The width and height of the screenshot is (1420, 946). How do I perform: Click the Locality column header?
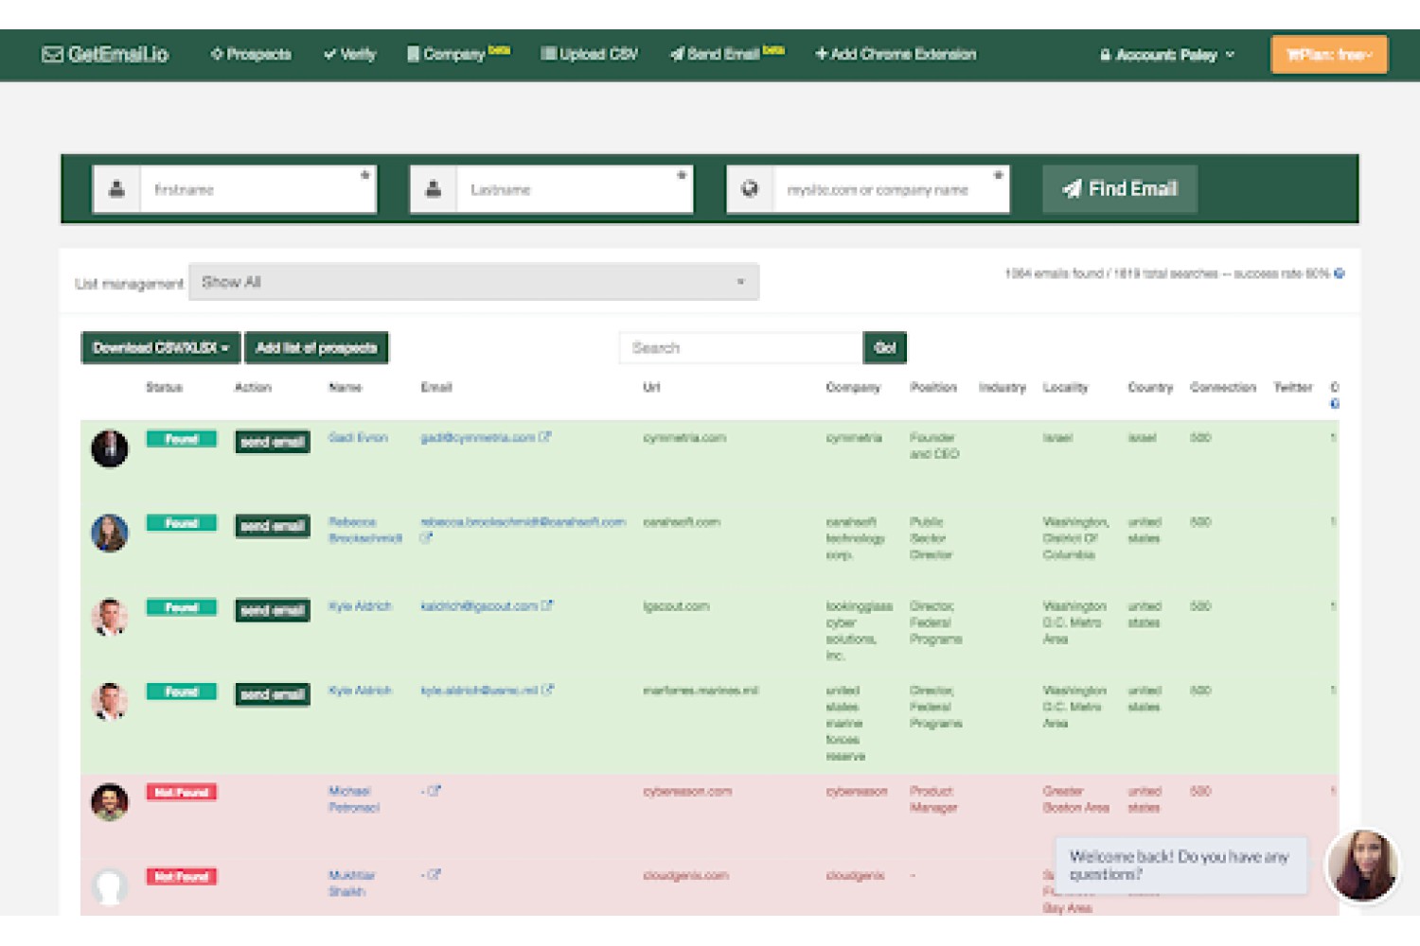pyautogui.click(x=1066, y=388)
